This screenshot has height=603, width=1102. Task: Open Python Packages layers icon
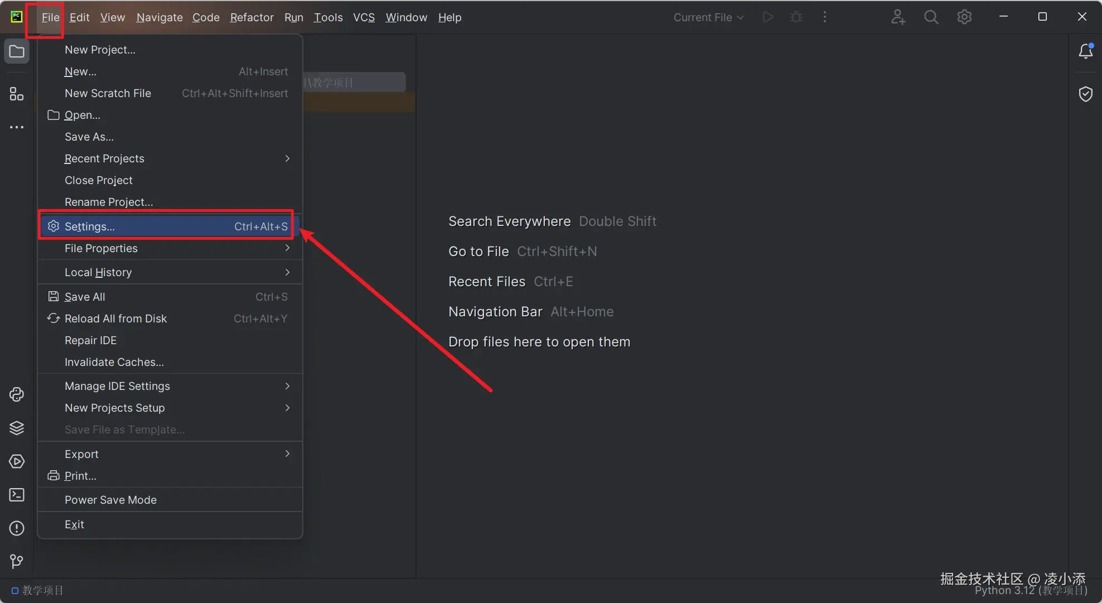point(17,428)
